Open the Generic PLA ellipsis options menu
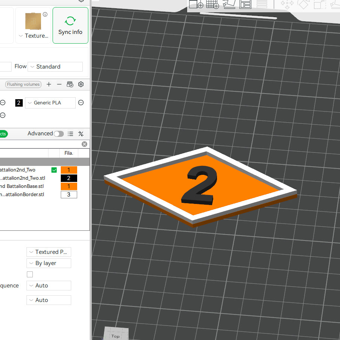Screen dimensions: 340x340 (81, 103)
